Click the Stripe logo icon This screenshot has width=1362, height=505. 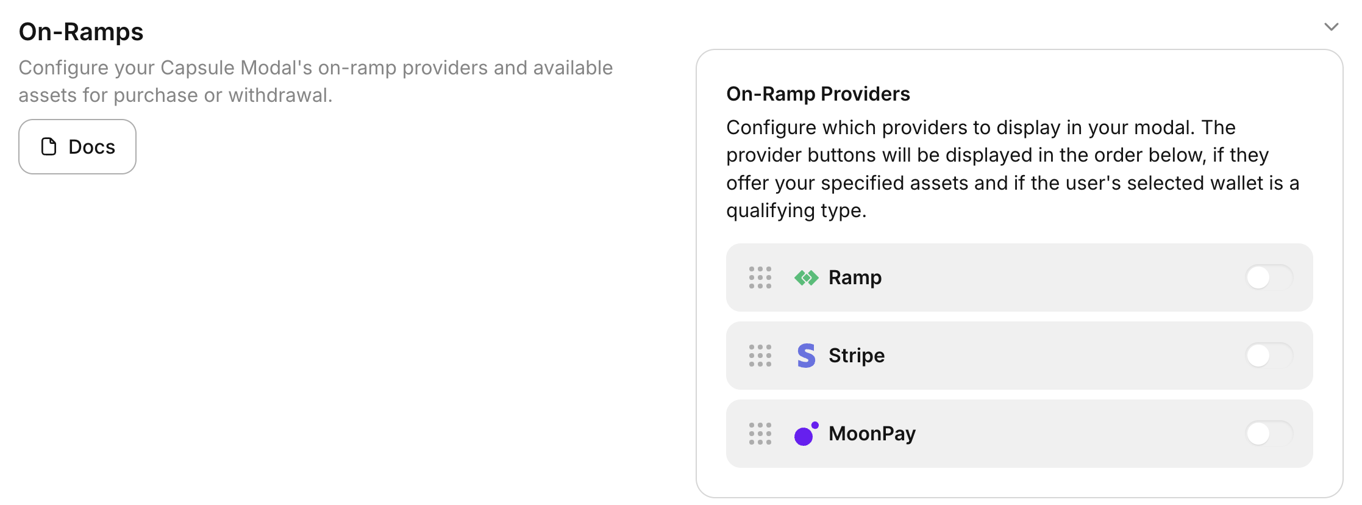(x=806, y=356)
